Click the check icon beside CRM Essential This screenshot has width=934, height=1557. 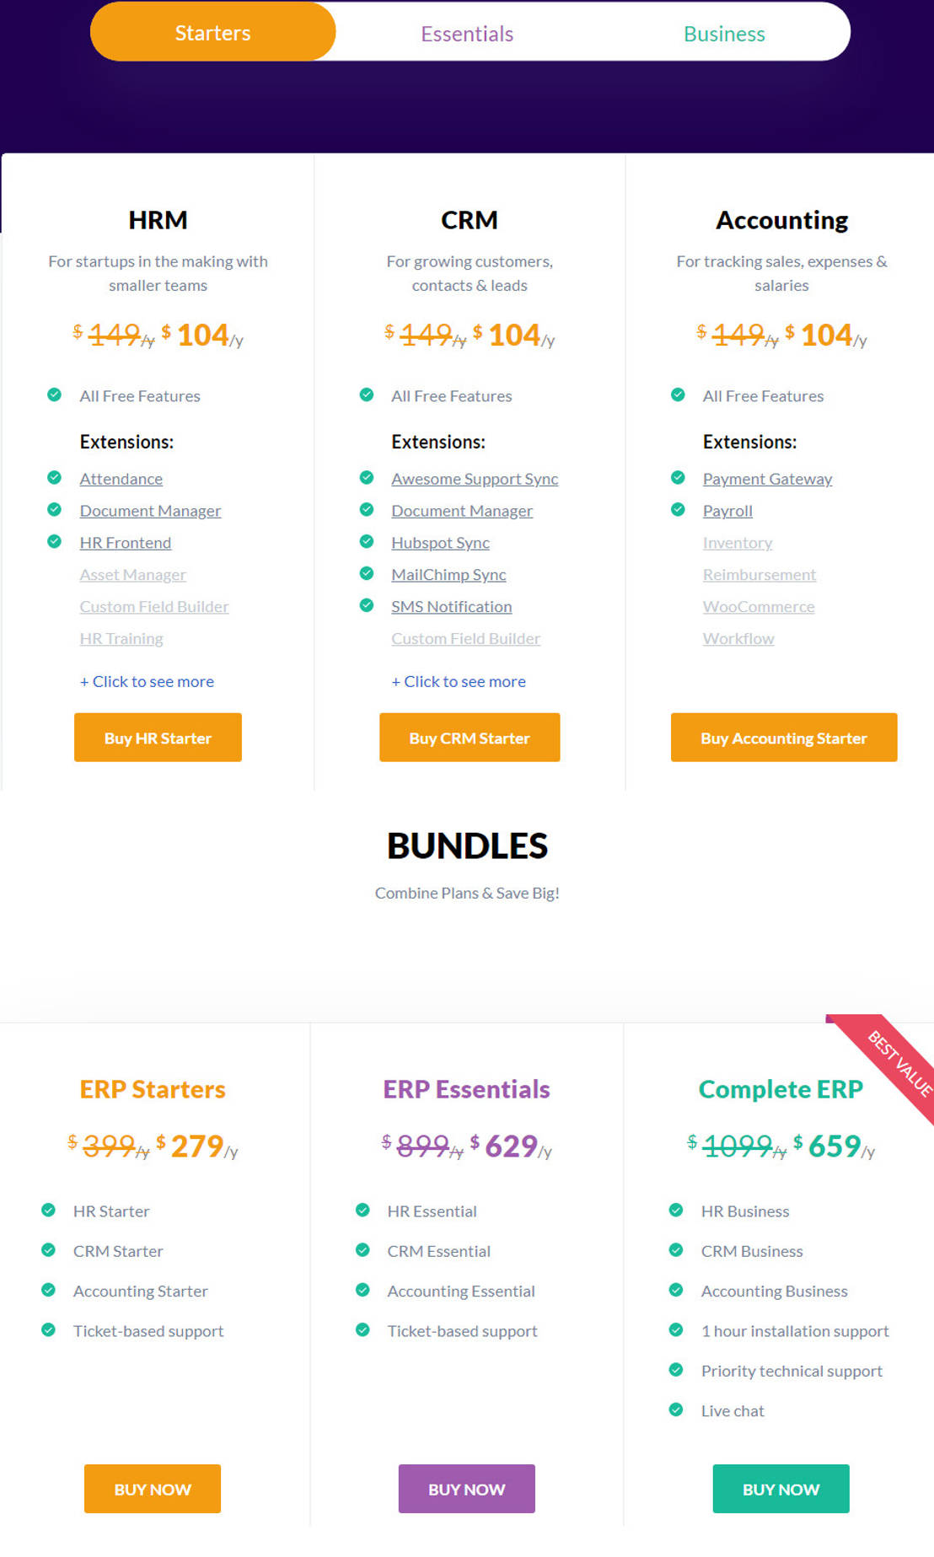(362, 1250)
